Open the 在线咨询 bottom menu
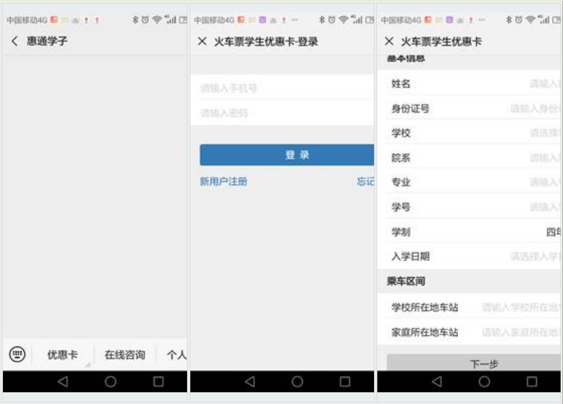The width and height of the screenshot is (563, 404). point(125,355)
